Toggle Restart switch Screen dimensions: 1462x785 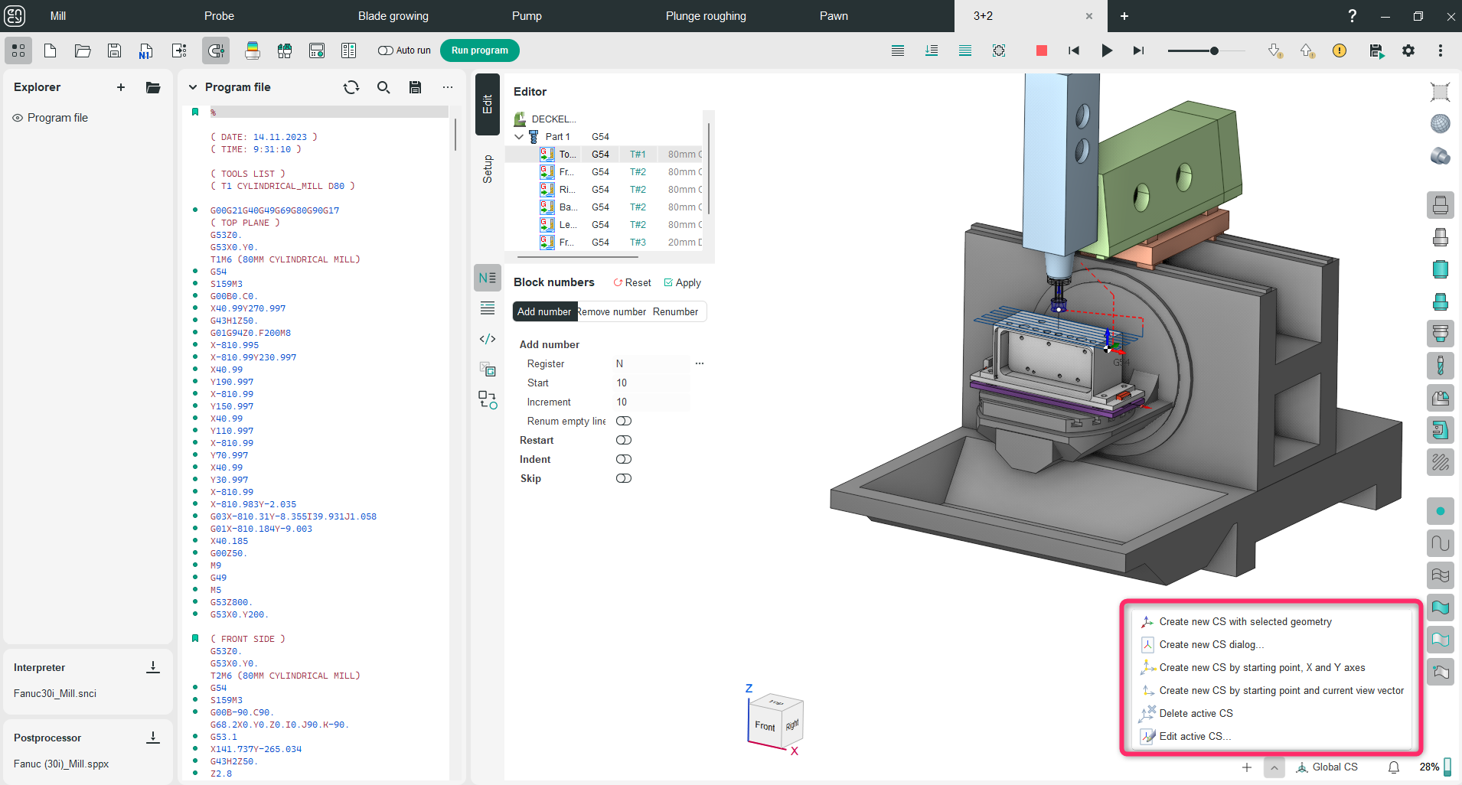point(624,440)
